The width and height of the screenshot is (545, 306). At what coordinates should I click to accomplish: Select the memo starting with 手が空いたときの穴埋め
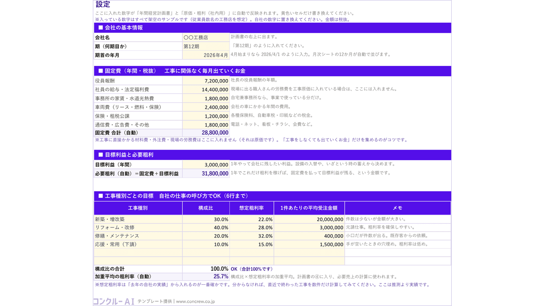398,244
